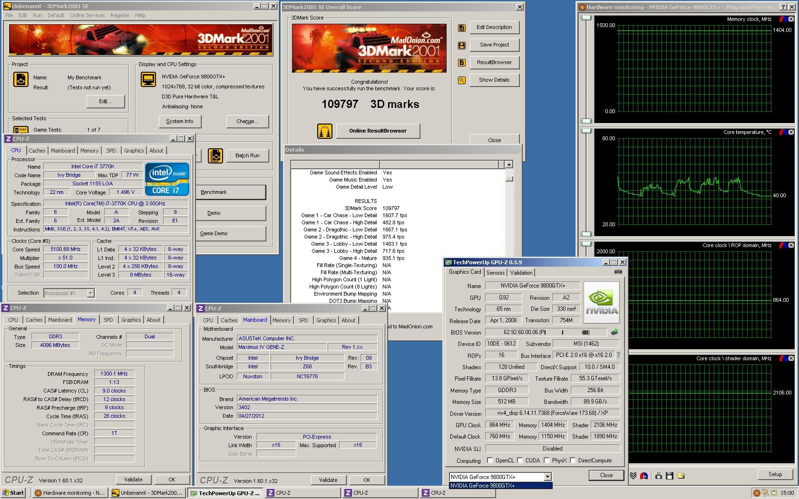Click the NVIDIA logo in GPU-Z

coord(602,302)
